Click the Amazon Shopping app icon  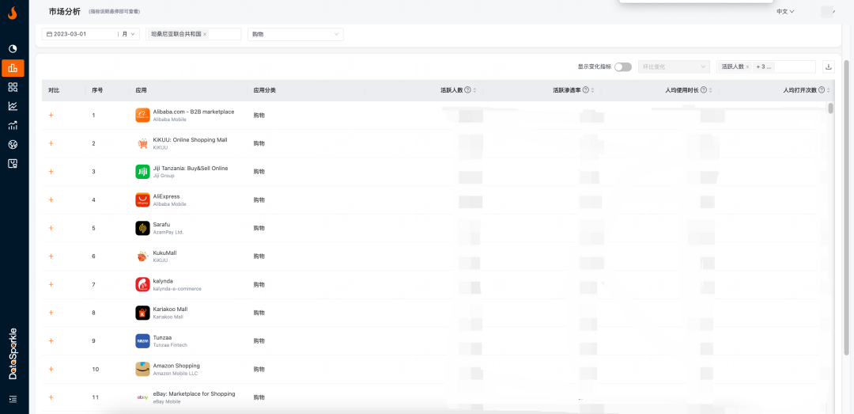point(142,369)
